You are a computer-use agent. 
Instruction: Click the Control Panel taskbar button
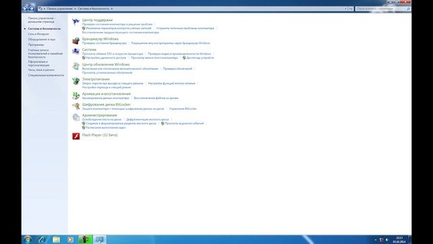point(99,239)
